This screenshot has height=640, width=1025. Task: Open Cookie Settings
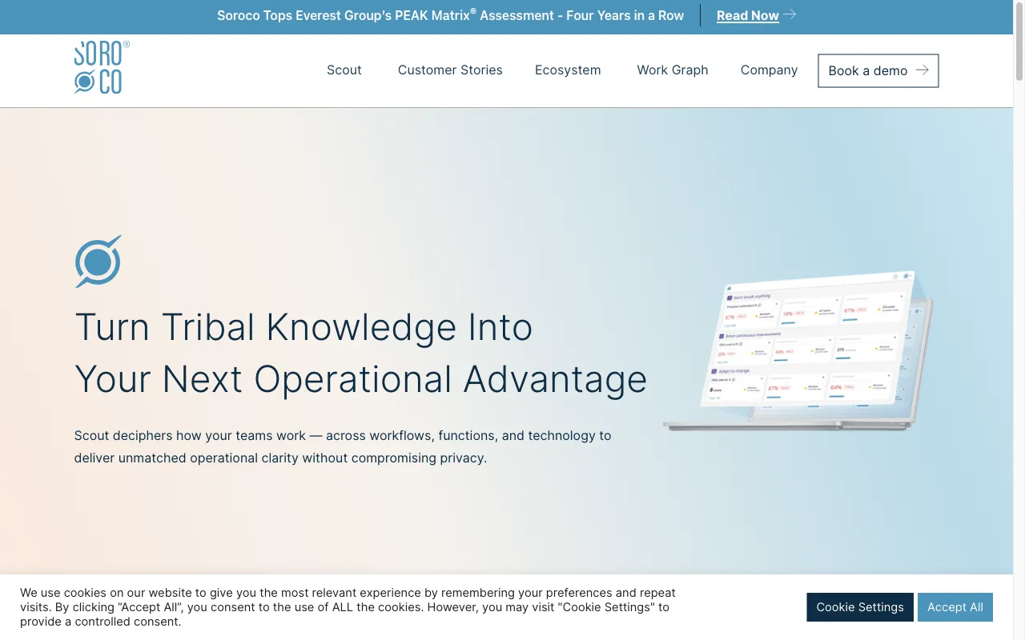860,607
